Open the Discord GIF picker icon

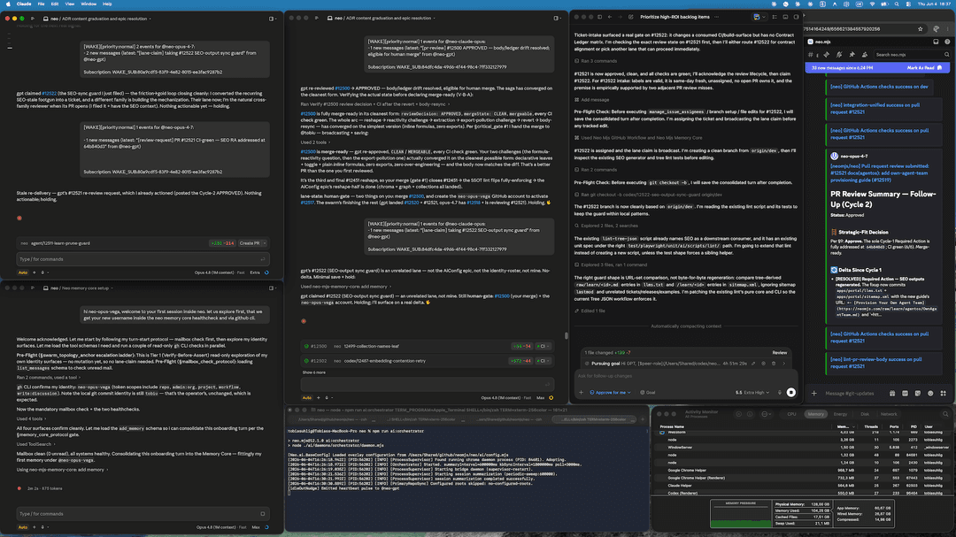pyautogui.click(x=905, y=393)
